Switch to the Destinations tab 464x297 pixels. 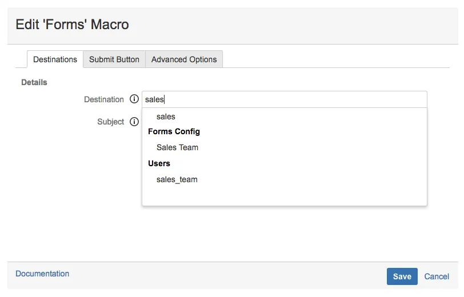click(55, 59)
